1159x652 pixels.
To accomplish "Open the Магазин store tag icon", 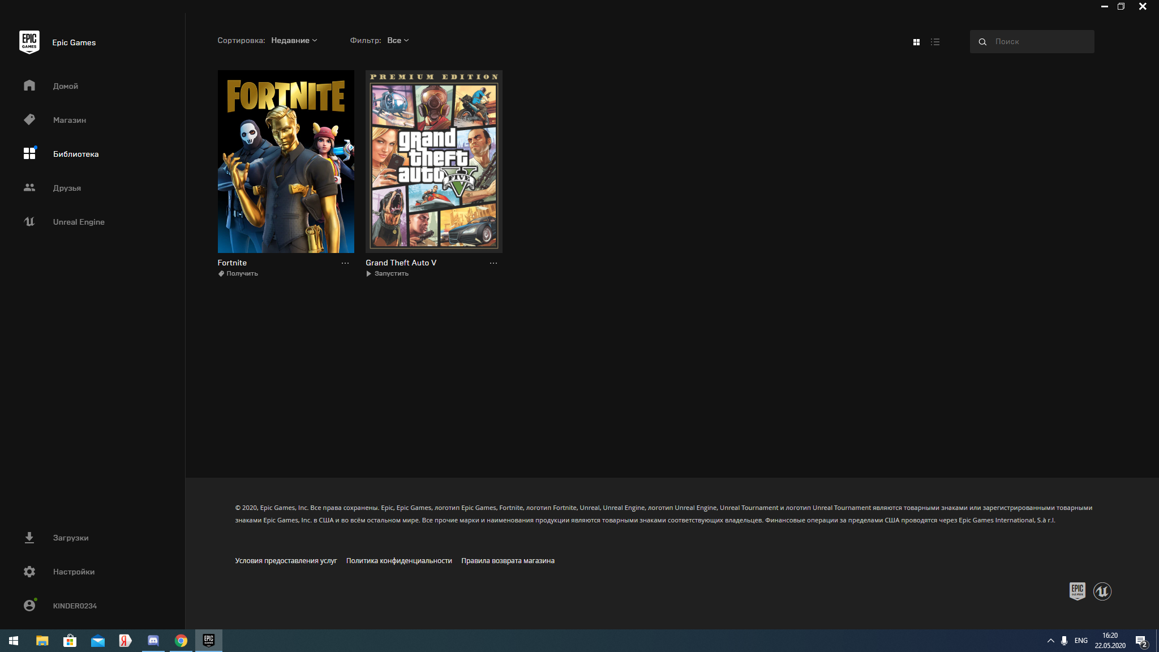I will coord(29,119).
